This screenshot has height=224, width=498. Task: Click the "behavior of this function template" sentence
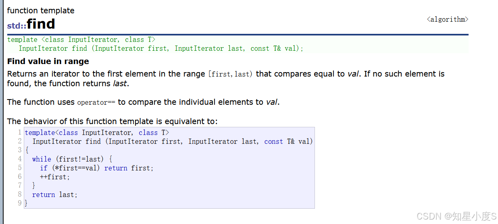(112, 121)
